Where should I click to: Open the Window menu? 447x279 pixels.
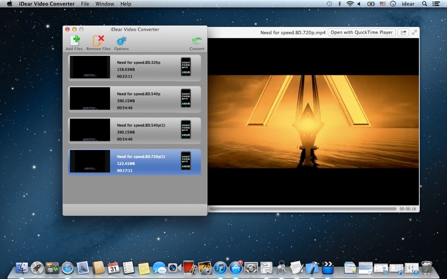104,4
